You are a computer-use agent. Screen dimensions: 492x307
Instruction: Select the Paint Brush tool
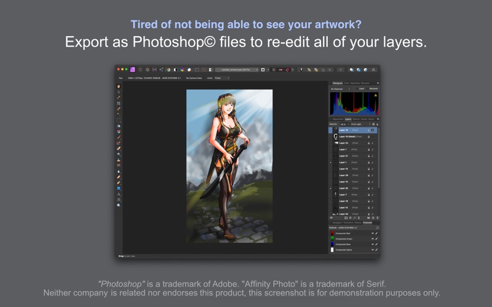pos(119,137)
